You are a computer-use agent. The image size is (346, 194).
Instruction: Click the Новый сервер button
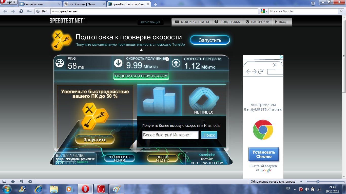pyautogui.click(x=162, y=158)
